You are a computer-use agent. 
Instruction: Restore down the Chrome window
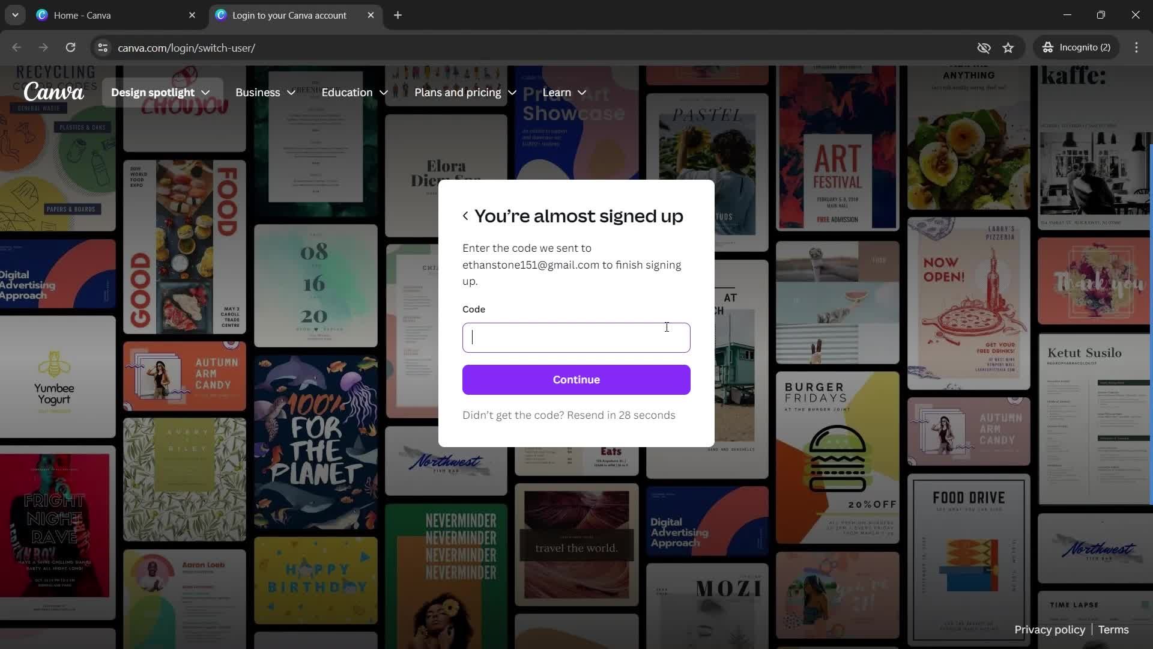[1101, 15]
